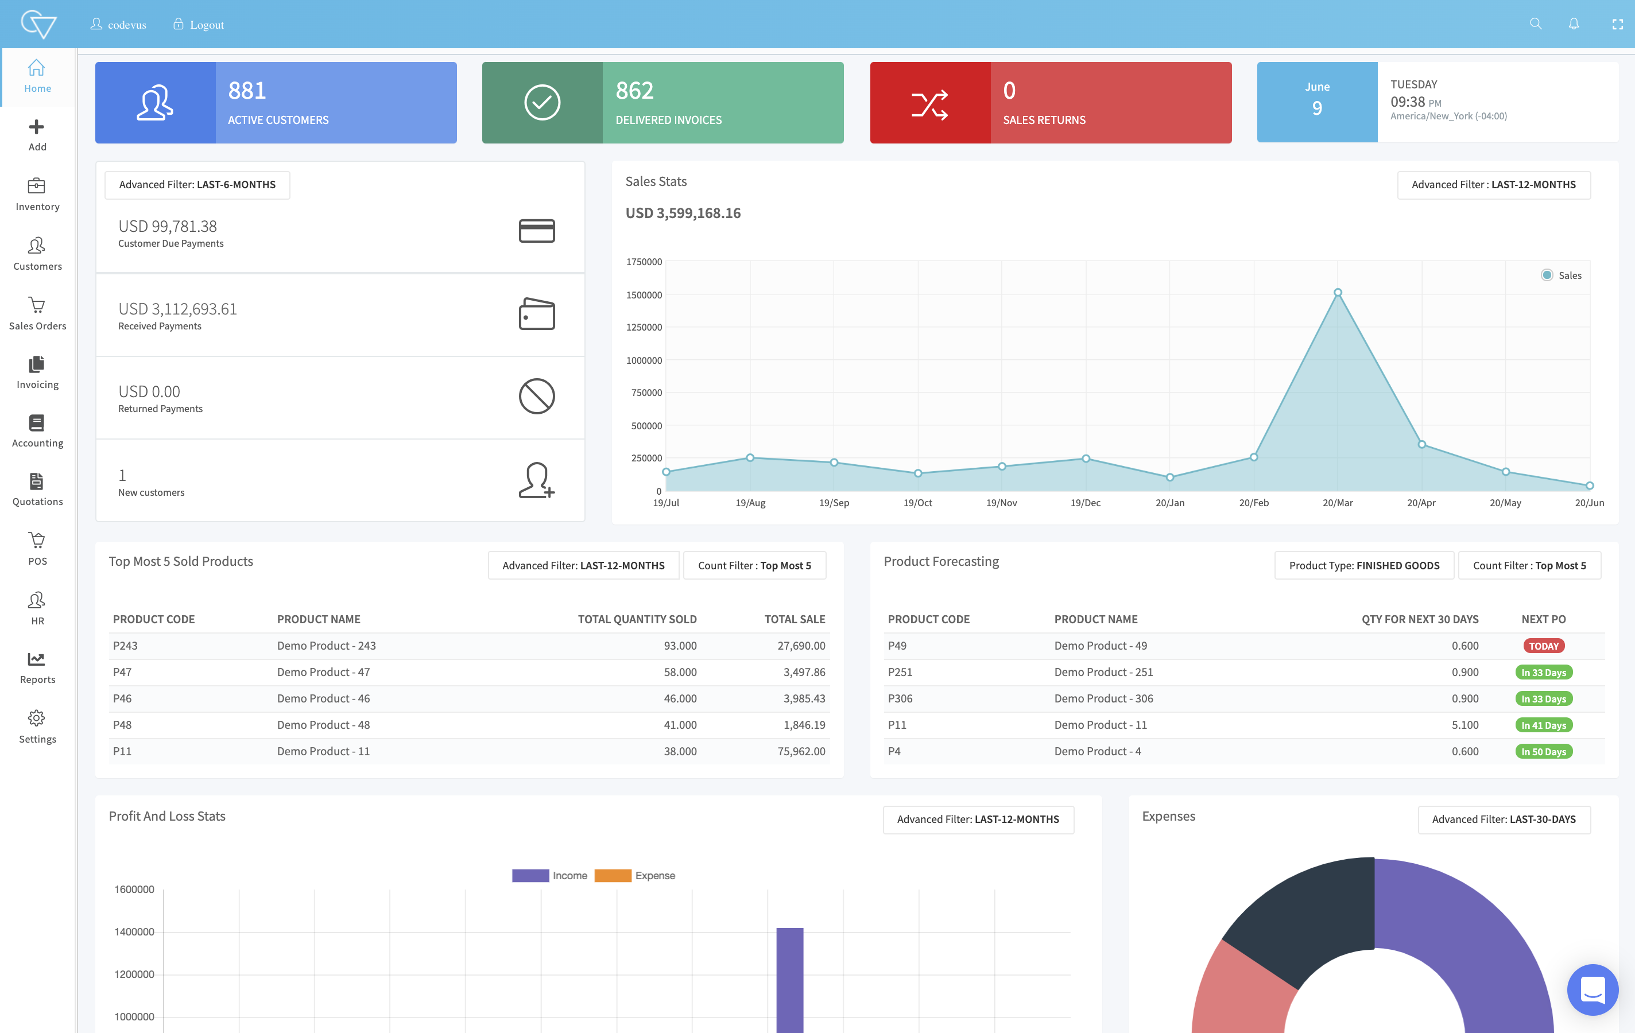This screenshot has width=1635, height=1033.
Task: Open Inventory in sidebar
Action: pyautogui.click(x=37, y=195)
